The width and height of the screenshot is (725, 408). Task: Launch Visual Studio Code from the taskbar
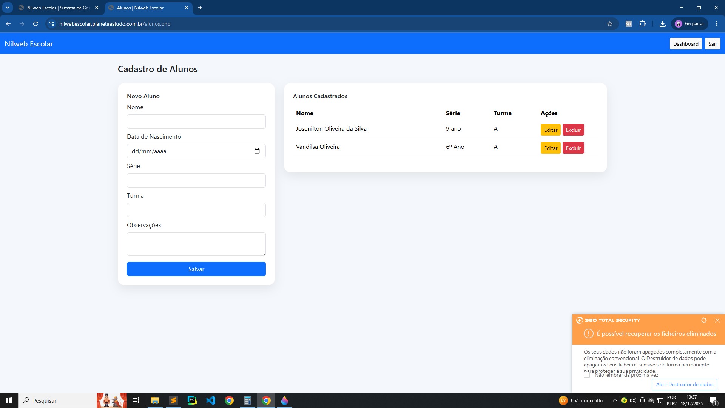[211, 400]
